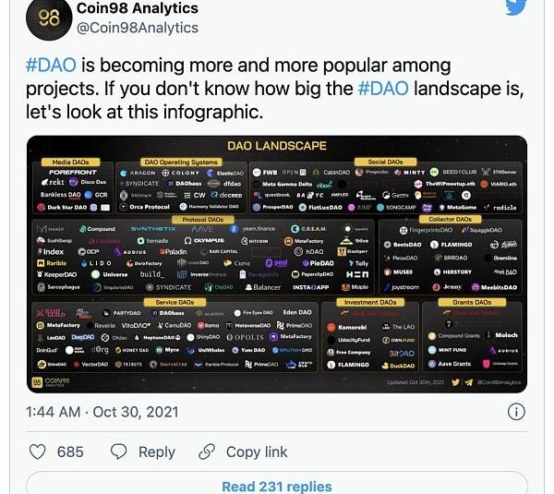The image size is (554, 494).
Task: Click the Coin98 logo in the infographic corner
Action: 37,382
